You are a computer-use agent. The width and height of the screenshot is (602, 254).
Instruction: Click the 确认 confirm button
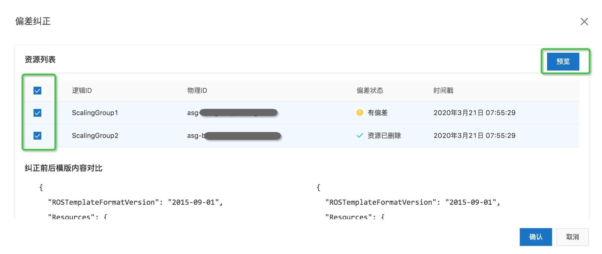coord(536,237)
